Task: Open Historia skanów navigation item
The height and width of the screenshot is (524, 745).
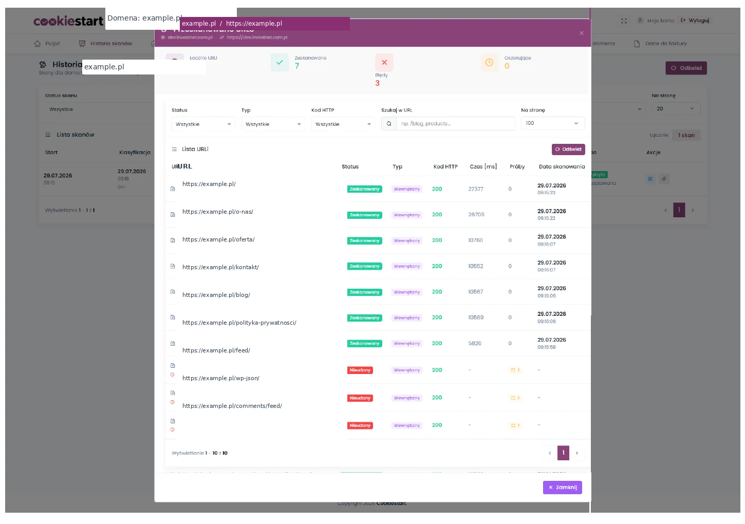Action: coord(106,44)
